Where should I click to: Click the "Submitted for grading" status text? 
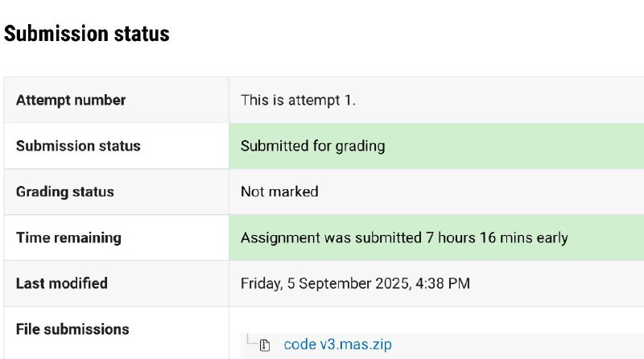tap(312, 146)
